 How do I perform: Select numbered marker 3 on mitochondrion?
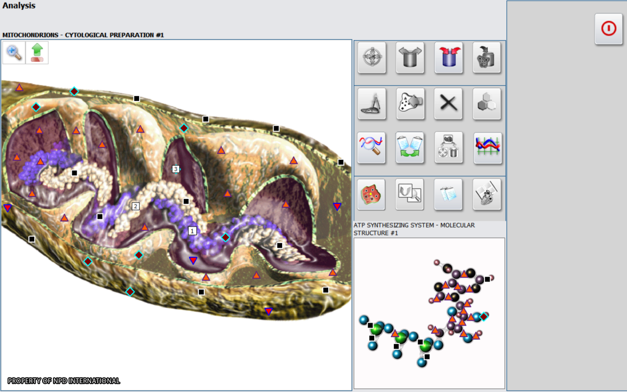tap(176, 169)
